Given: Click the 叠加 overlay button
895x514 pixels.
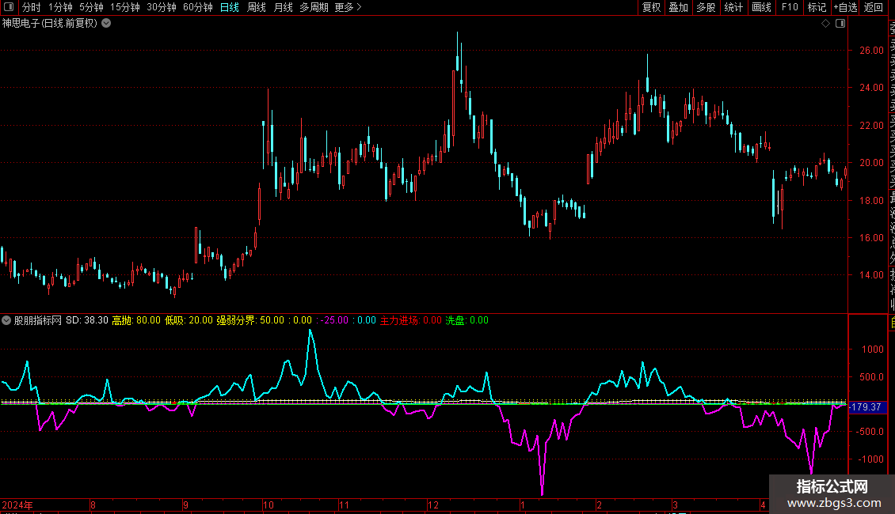Looking at the screenshot, I should [x=679, y=7].
